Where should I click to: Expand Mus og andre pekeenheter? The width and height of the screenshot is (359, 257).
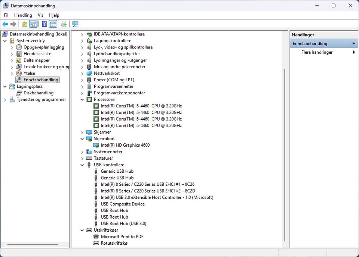pos(82,67)
